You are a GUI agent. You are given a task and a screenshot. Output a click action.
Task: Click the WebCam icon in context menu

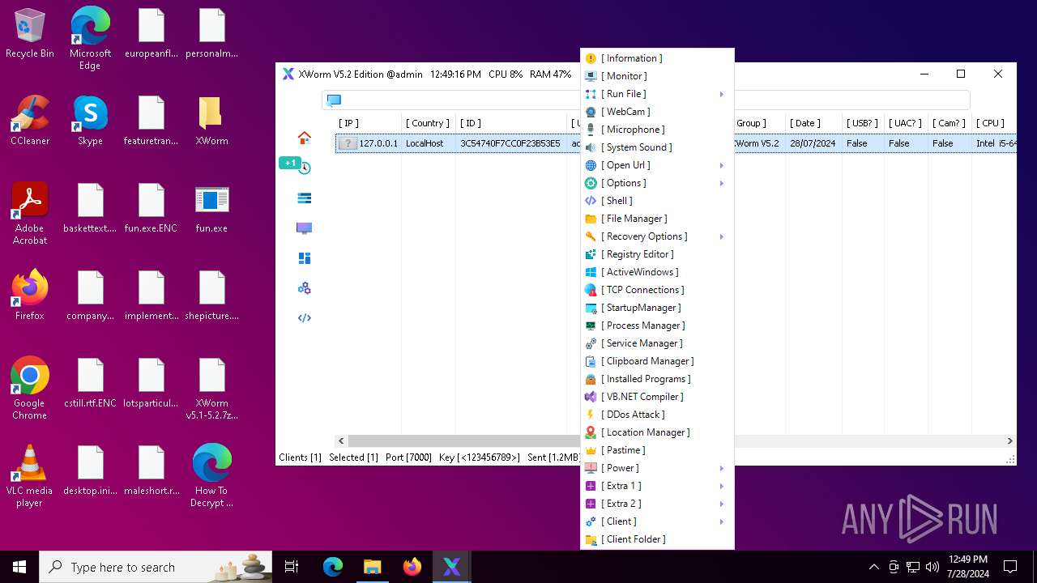(x=591, y=112)
